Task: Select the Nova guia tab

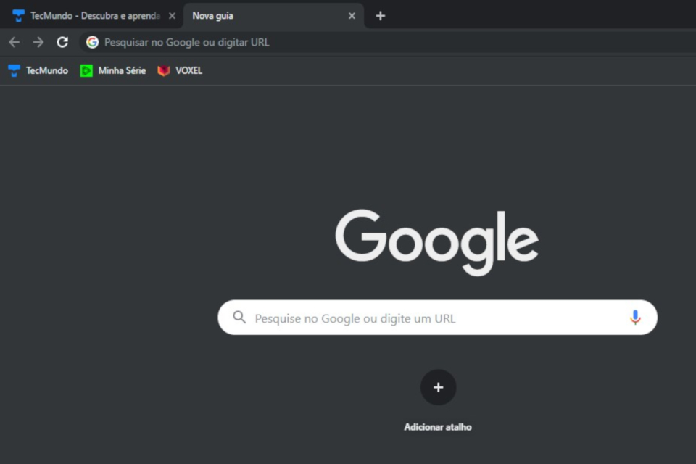Action: [261, 15]
